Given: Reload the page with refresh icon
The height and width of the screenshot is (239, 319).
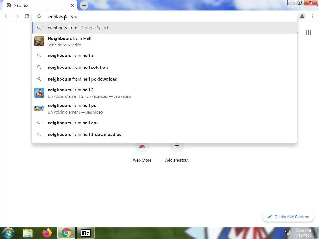Looking at the screenshot, I should pos(27,16).
